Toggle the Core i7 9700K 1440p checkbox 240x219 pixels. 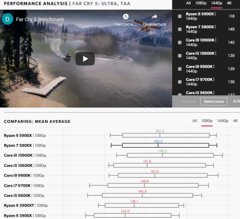pyautogui.click(x=180, y=82)
